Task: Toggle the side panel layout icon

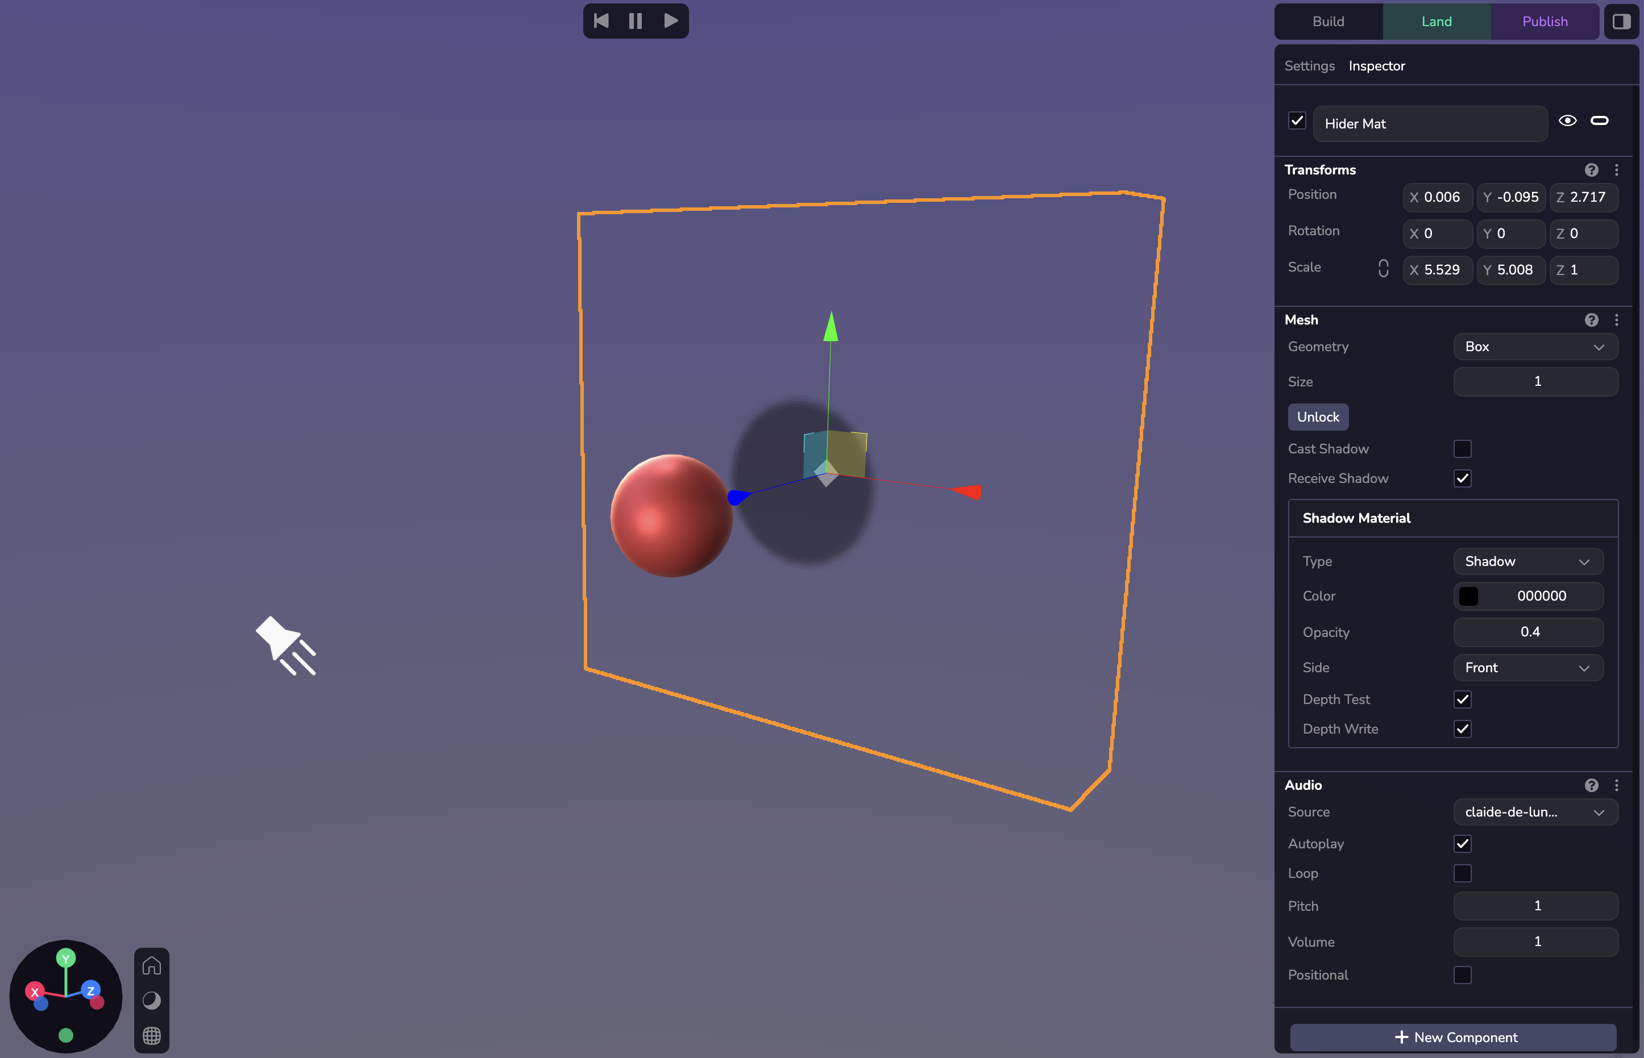Action: click(x=1621, y=21)
